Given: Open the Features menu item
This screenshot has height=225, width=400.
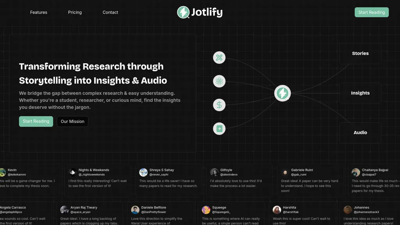Looking at the screenshot, I should [39, 12].
